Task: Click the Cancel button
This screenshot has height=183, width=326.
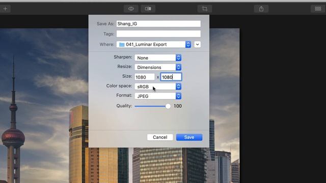Action: 160,137
